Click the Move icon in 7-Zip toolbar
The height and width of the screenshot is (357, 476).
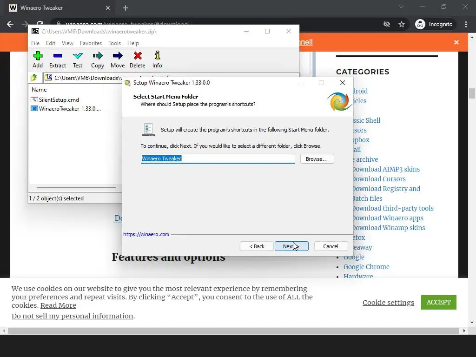coord(118,60)
